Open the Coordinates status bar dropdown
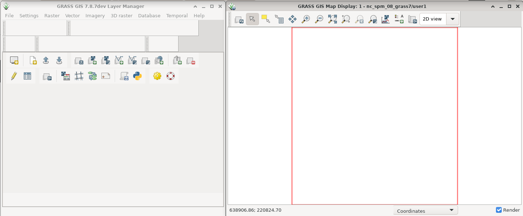The image size is (523, 216). coord(426,211)
